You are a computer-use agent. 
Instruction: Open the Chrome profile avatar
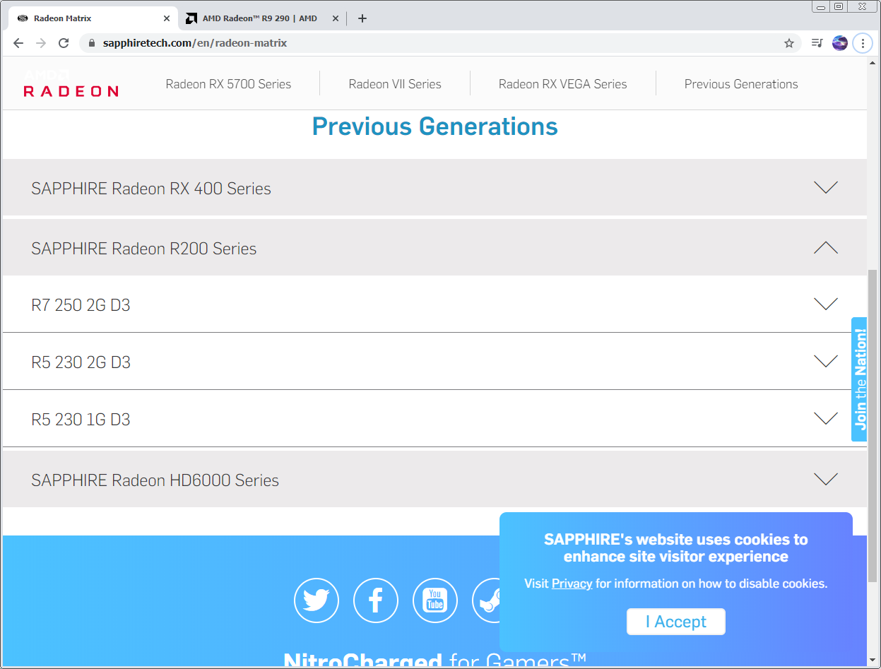click(x=840, y=43)
